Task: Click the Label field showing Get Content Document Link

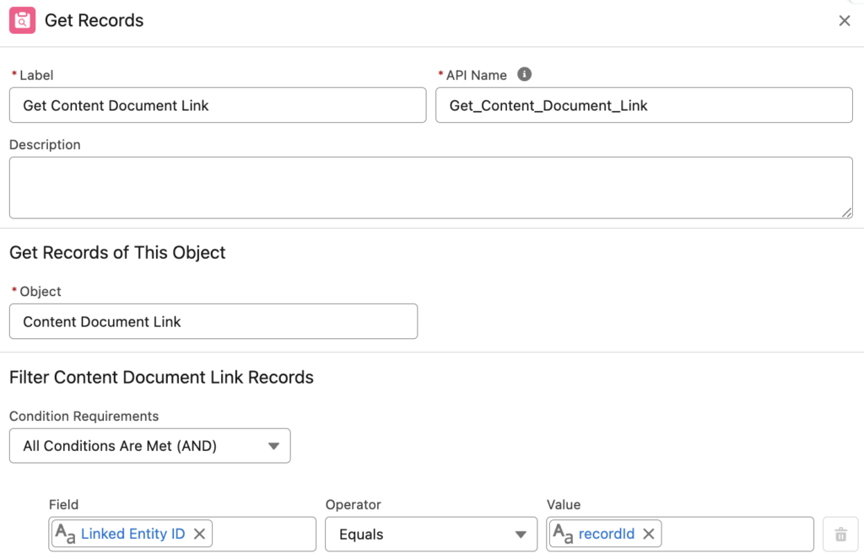Action: 217,105
